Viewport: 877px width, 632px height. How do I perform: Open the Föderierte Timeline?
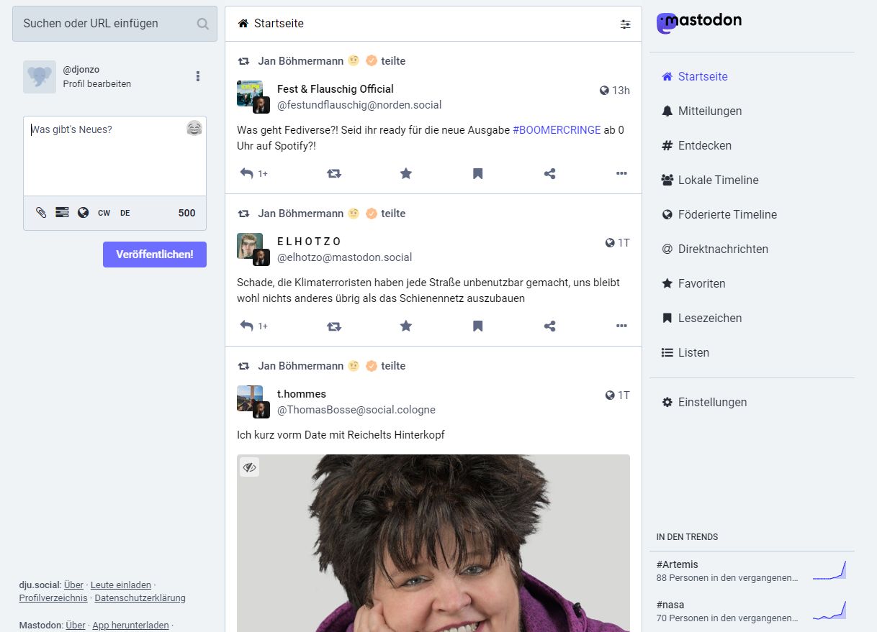(719, 214)
